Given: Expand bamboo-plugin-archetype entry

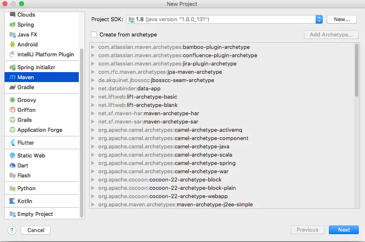Looking at the screenshot, I should click(x=92, y=47).
